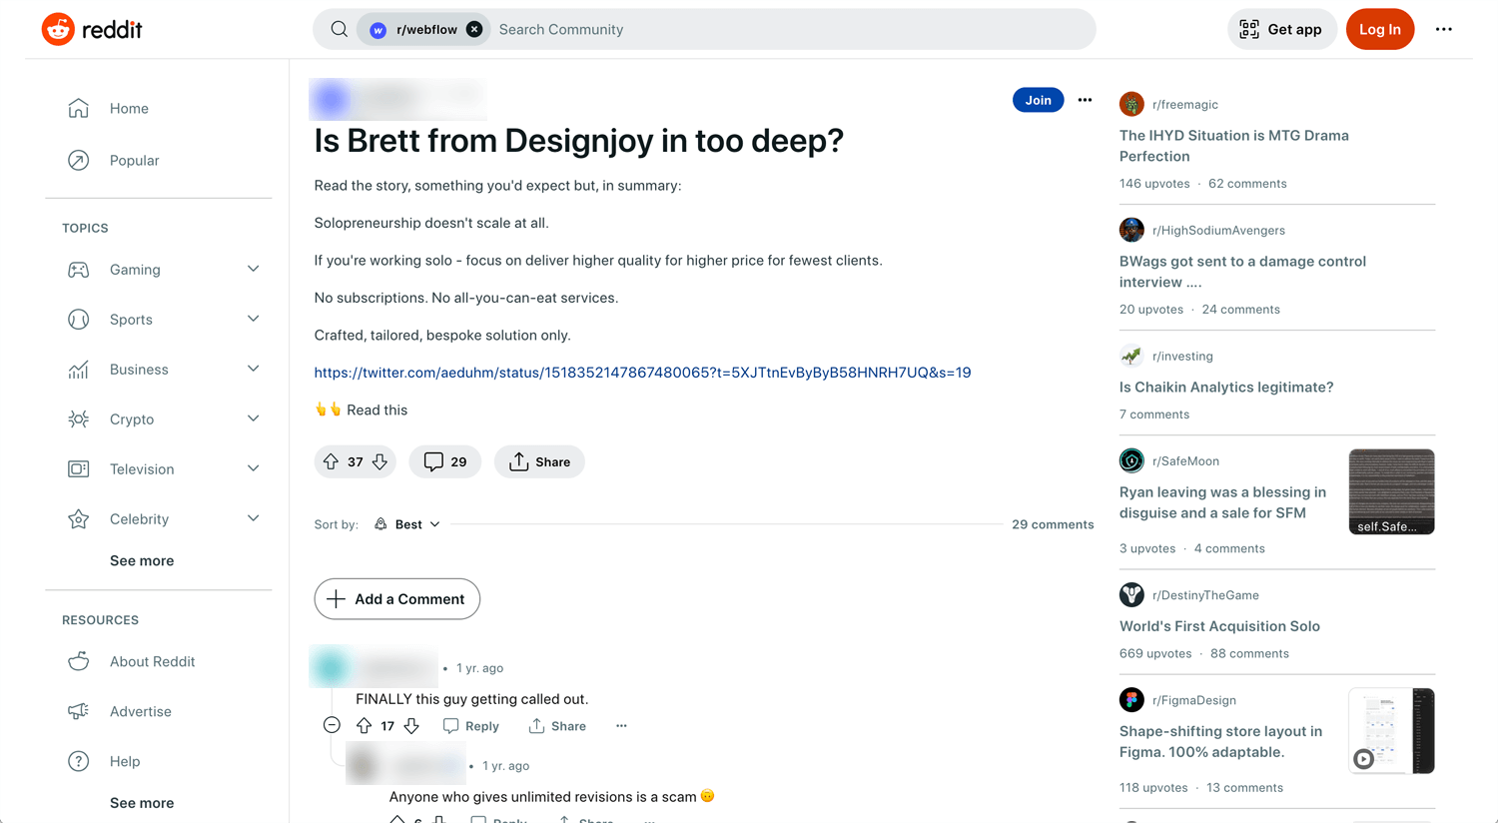Click the Figma post video thumbnail
Viewport: 1498px width, 823px height.
(x=1391, y=730)
